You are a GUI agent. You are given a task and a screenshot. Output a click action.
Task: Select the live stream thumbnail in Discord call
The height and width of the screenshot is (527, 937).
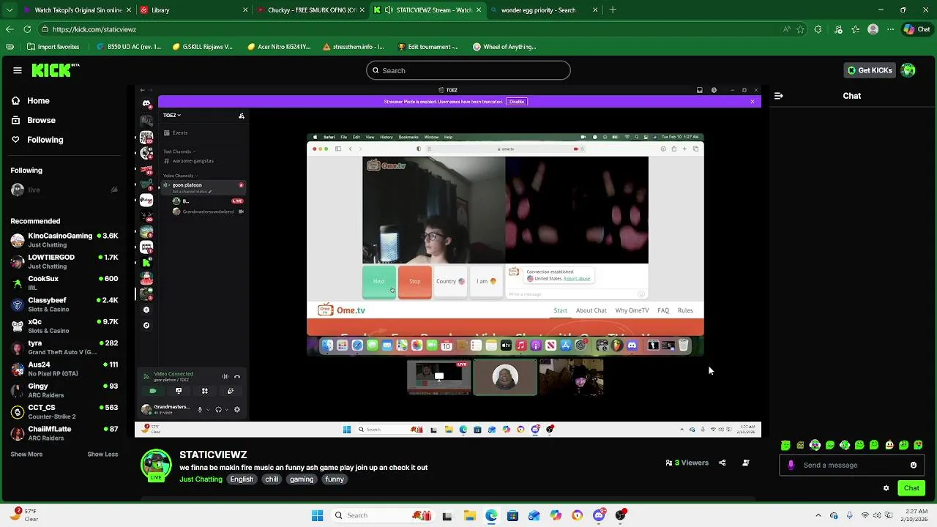tap(439, 377)
